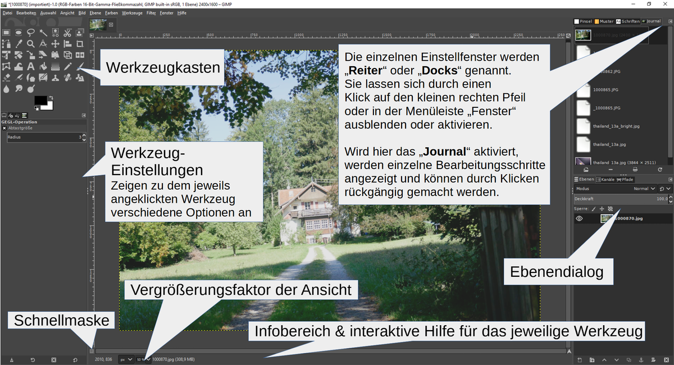Open the px unit dropdown in status bar

point(126,359)
